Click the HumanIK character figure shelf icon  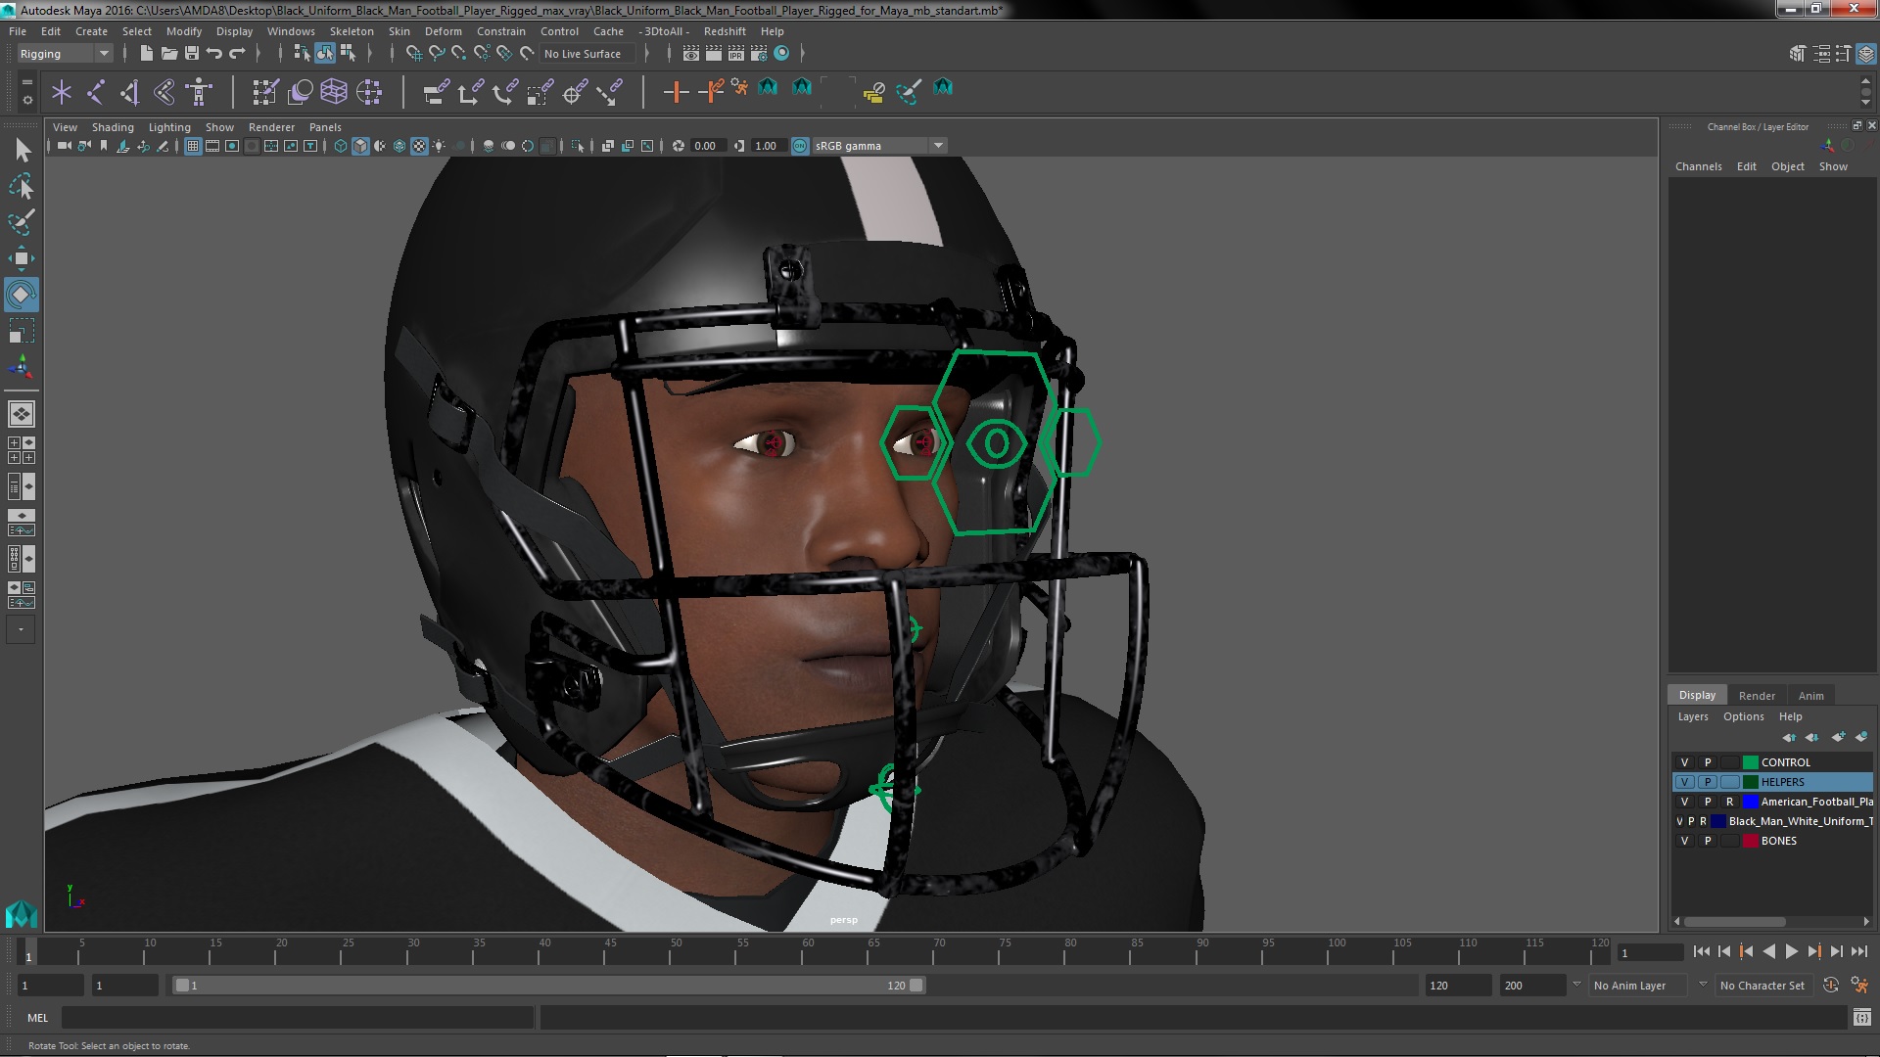(x=199, y=92)
